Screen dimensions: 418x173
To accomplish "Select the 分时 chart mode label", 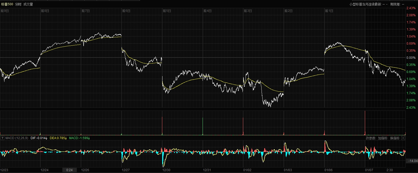I will (x=18, y=4).
